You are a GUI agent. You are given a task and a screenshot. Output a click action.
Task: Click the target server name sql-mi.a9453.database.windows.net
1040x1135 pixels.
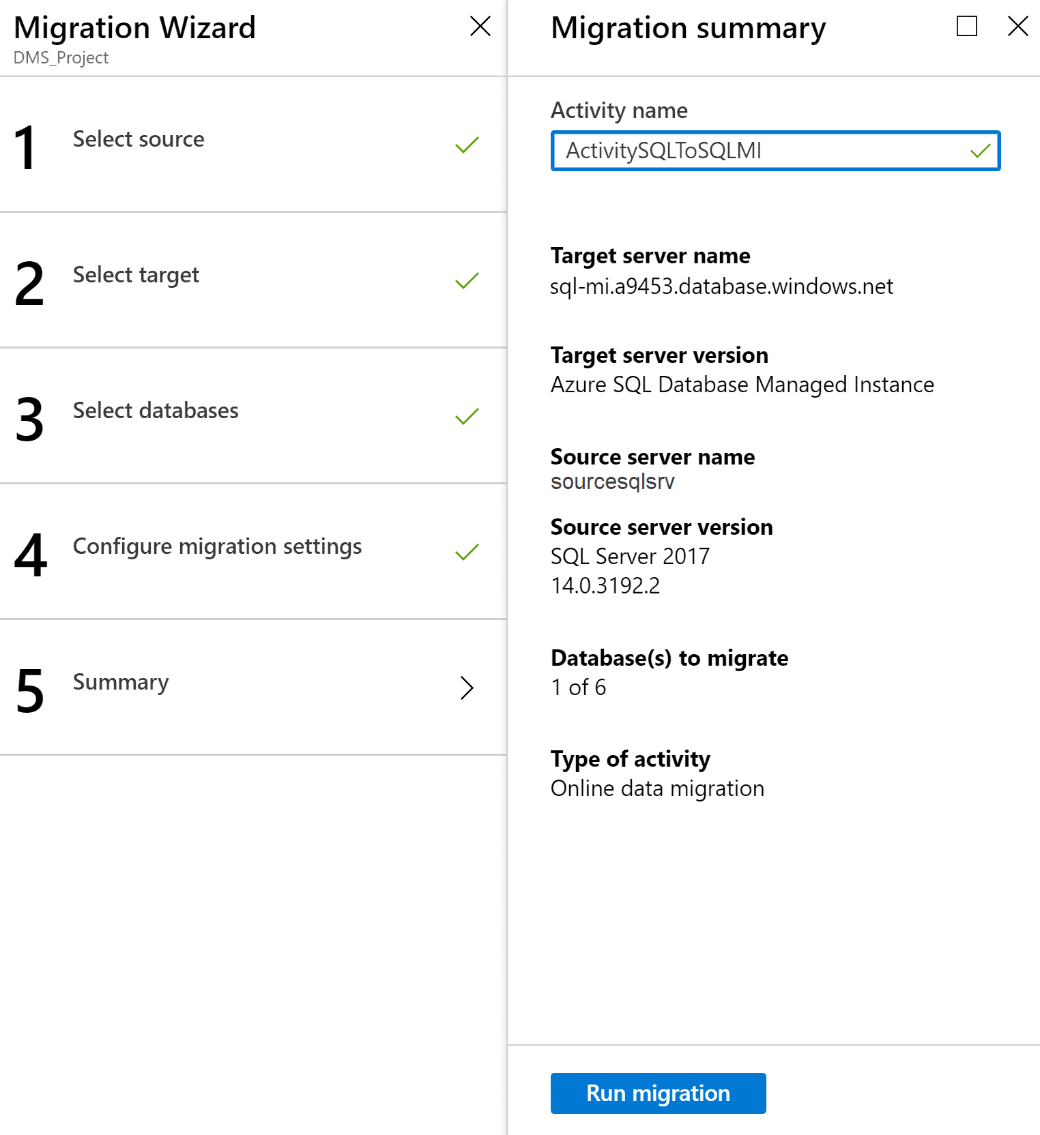(x=721, y=286)
